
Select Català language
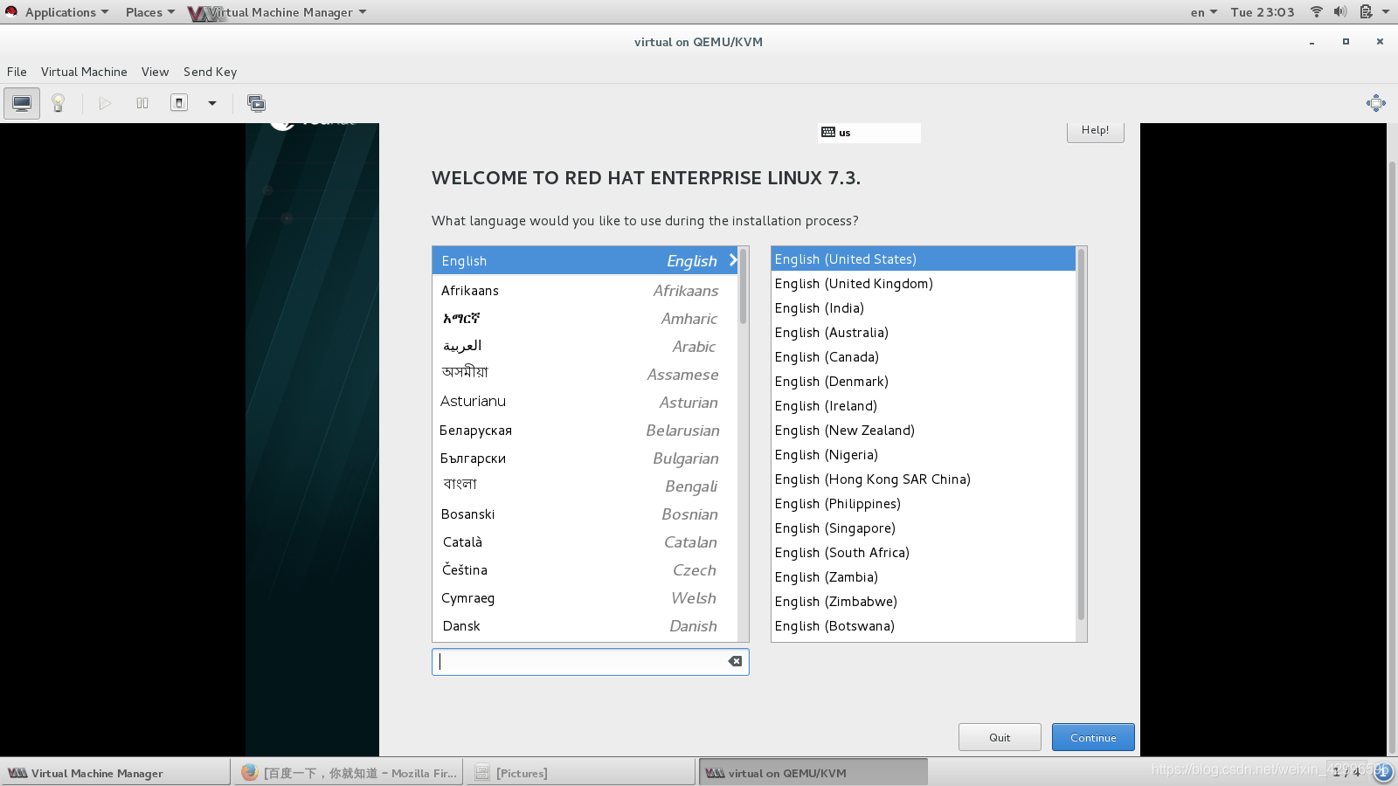pyautogui.click(x=585, y=541)
